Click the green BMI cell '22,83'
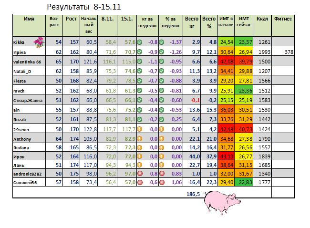Viewport: 310px width, 228px height. pos(244,182)
